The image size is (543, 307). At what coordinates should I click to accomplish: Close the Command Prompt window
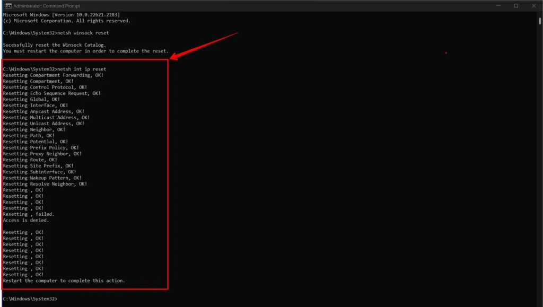click(533, 6)
